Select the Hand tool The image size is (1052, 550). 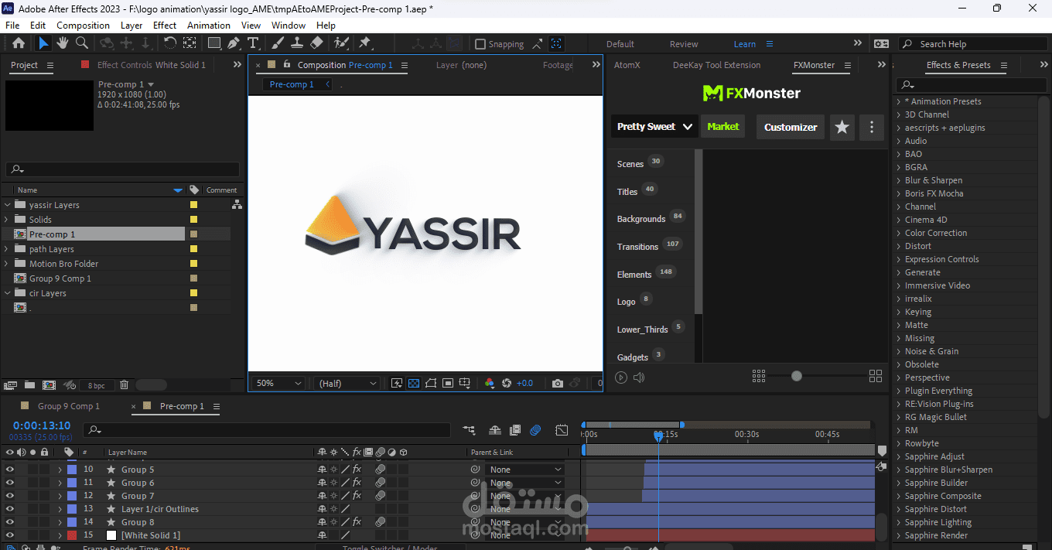coord(62,43)
